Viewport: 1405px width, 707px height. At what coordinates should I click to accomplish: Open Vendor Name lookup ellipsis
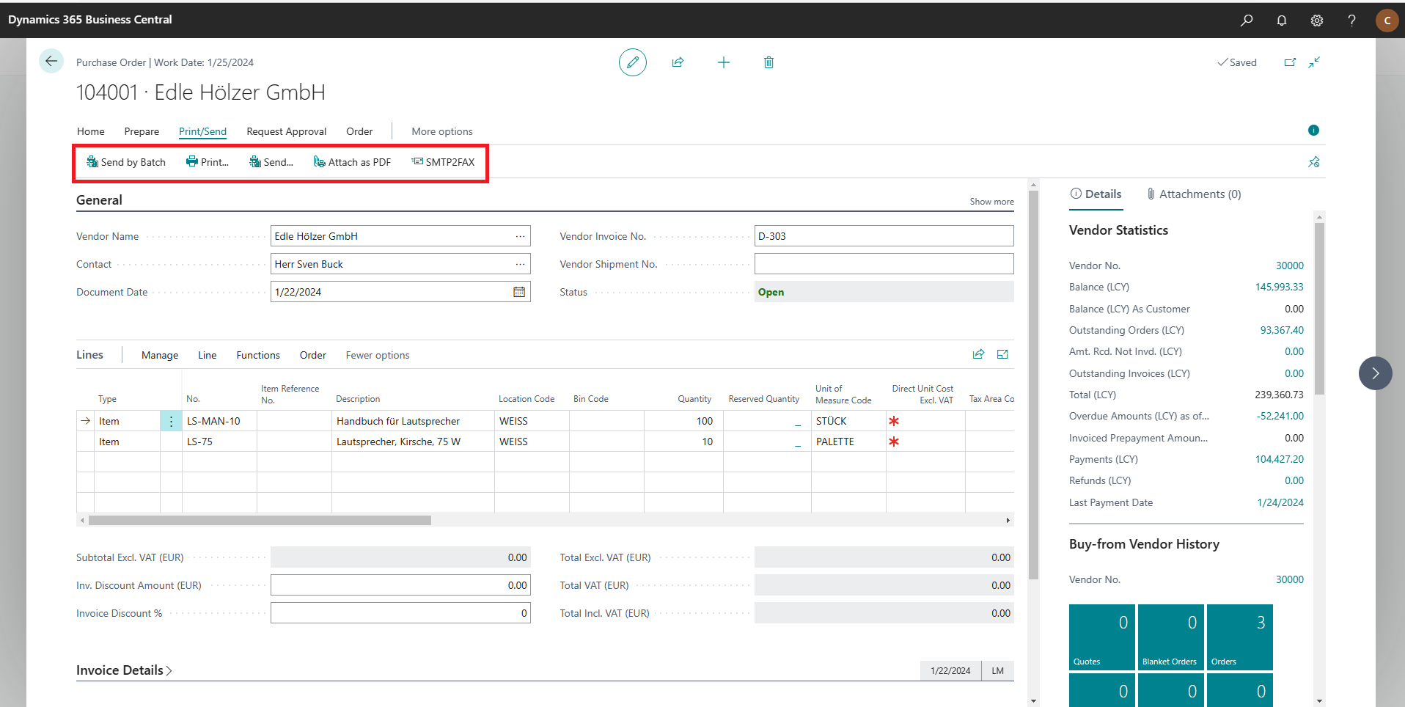[520, 236]
